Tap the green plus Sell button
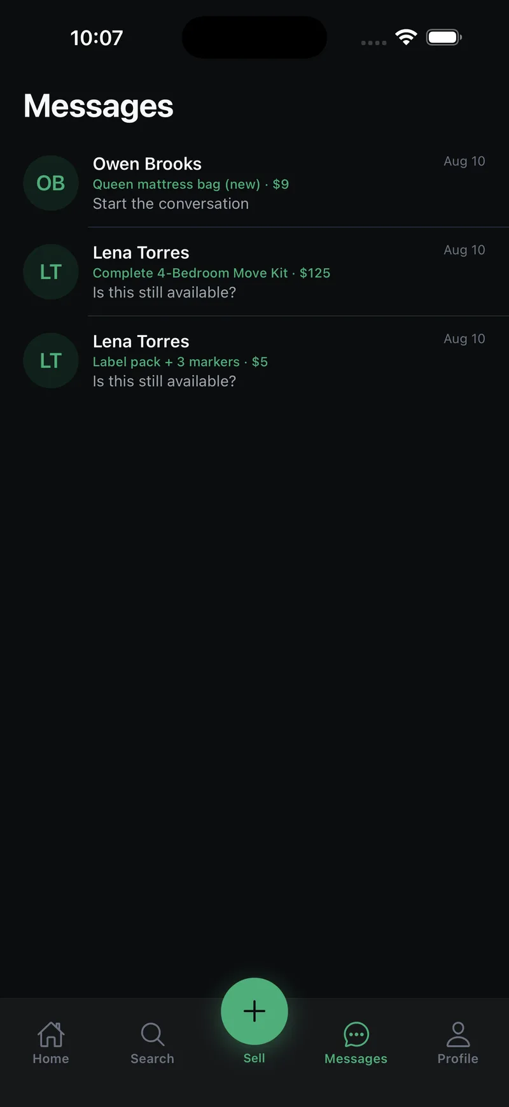 pyautogui.click(x=254, y=1011)
